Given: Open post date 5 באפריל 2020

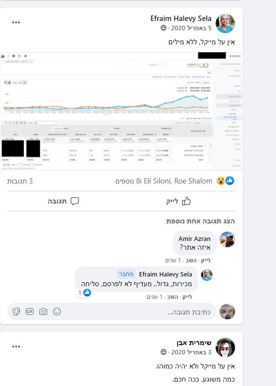Looking at the screenshot, I should (x=191, y=28).
